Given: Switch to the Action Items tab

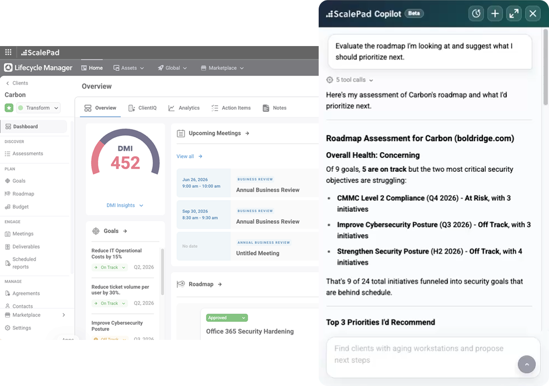Looking at the screenshot, I should (231, 108).
